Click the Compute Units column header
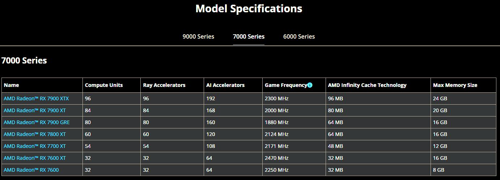Screen dimensions: 500x180 [104, 85]
